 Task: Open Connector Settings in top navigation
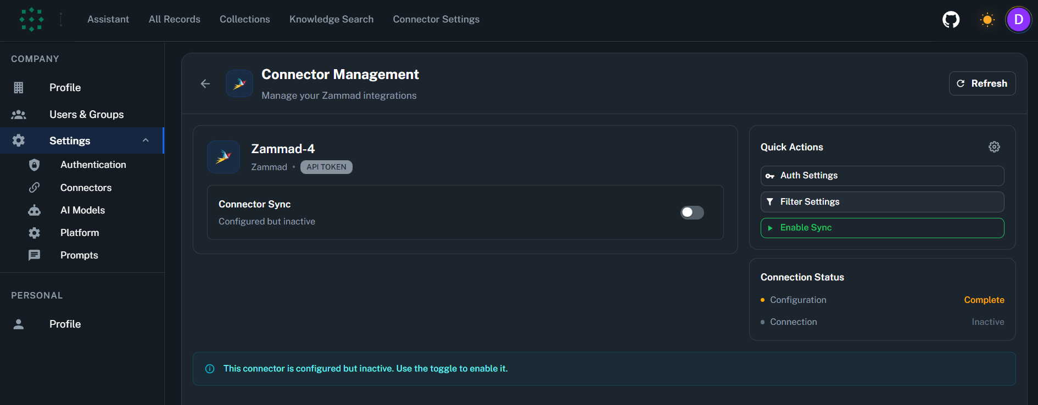[x=436, y=19]
